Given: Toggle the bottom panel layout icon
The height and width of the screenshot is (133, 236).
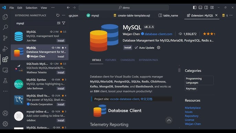Looking at the screenshot, I should click(200, 7).
